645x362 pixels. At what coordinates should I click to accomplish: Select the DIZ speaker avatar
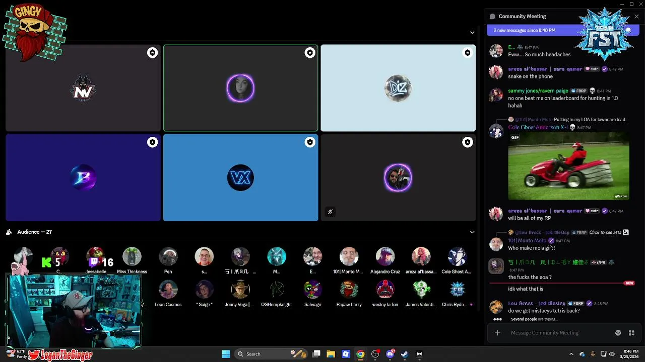398,88
